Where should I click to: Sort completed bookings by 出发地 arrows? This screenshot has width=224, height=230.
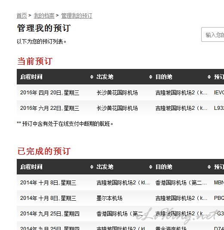click(150, 167)
